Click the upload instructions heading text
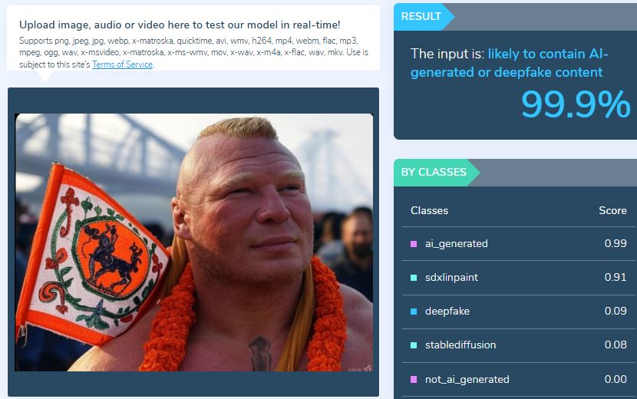The height and width of the screenshot is (399, 637). pyautogui.click(x=180, y=25)
